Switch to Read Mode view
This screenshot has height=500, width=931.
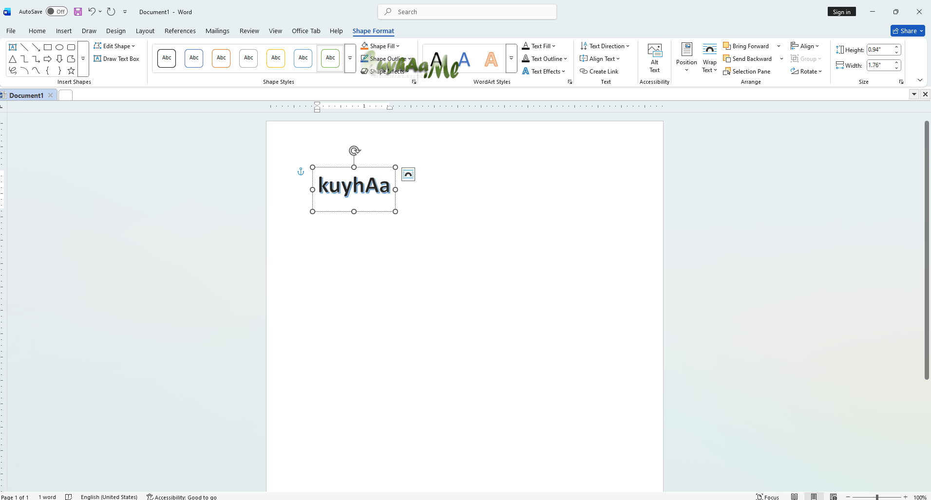tap(795, 497)
